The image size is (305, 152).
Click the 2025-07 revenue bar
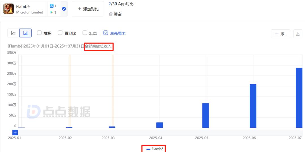[x=299, y=98]
